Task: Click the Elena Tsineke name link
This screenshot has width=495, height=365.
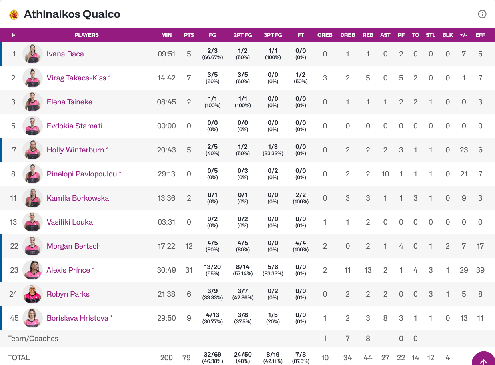Action: pyautogui.click(x=70, y=102)
